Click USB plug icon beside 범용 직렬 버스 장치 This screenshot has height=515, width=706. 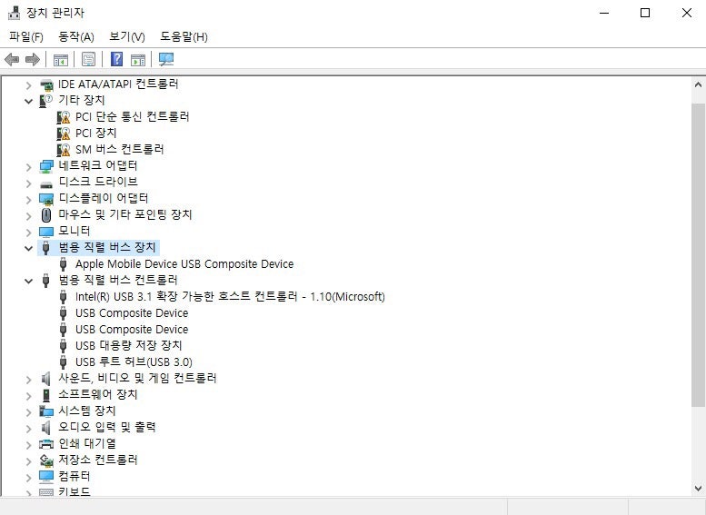point(45,248)
